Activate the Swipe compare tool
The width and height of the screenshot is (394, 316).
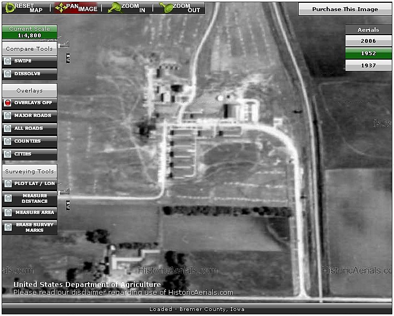(x=30, y=61)
